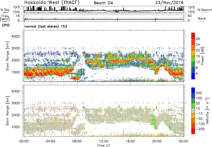212x147 pixels.
Task: Click the "3000" tick on power panel axis
Action: coord(16,48)
